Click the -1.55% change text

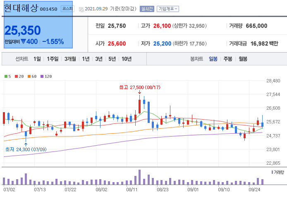(x=53, y=42)
